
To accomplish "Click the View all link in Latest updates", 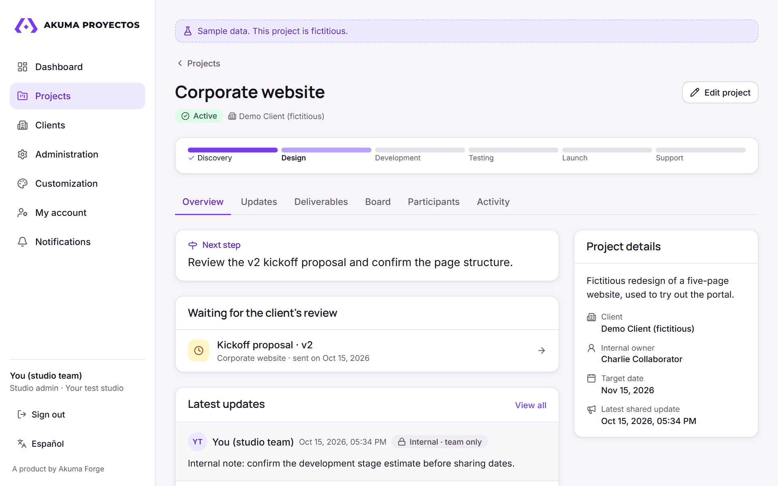I will click(530, 405).
